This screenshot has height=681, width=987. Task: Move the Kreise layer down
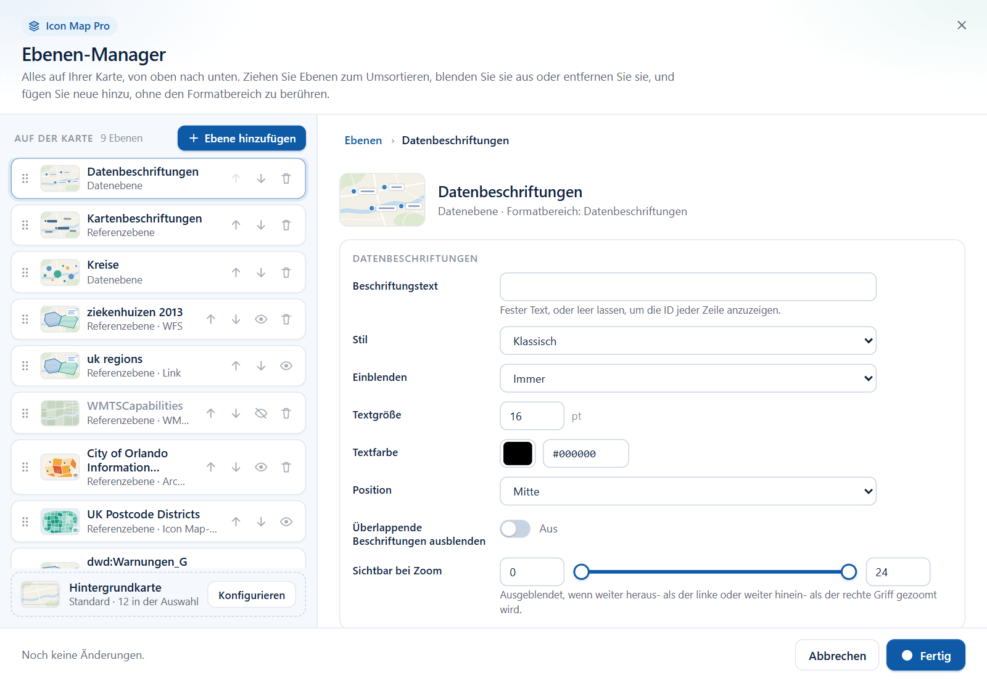(x=261, y=272)
